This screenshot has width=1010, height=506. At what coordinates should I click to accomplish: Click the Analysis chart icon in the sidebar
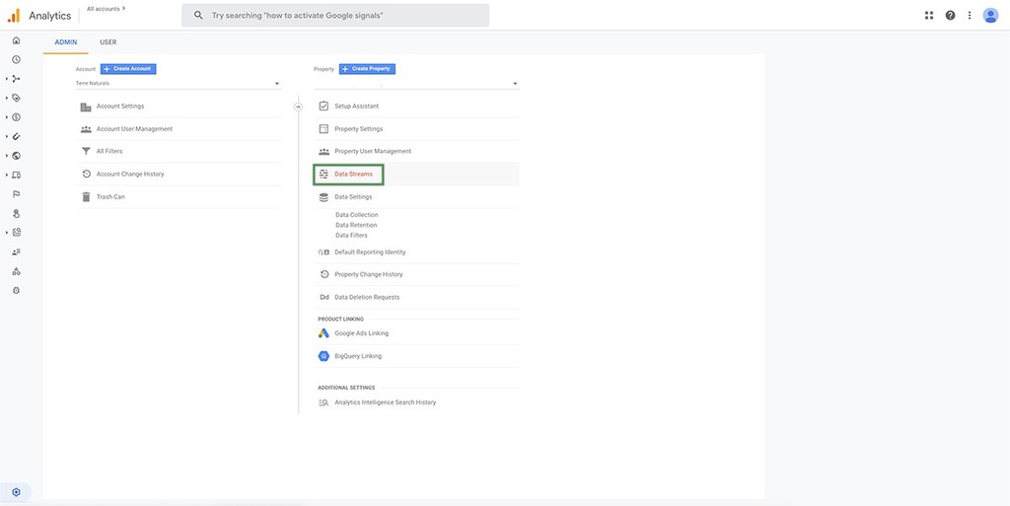click(16, 233)
